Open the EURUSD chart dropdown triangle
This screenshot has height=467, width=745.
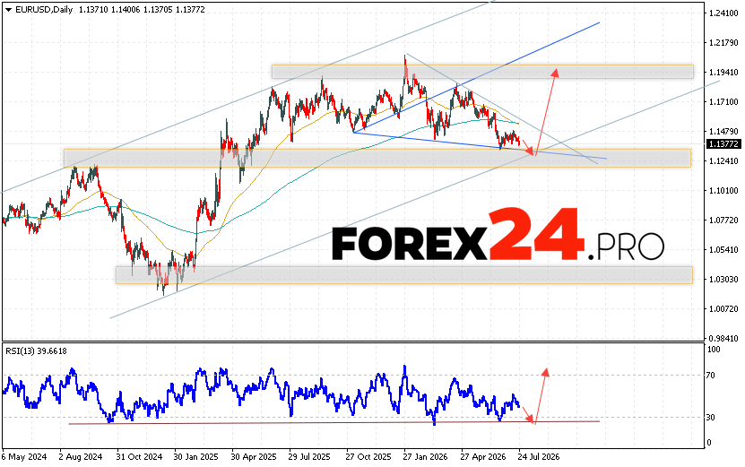[x=8, y=10]
